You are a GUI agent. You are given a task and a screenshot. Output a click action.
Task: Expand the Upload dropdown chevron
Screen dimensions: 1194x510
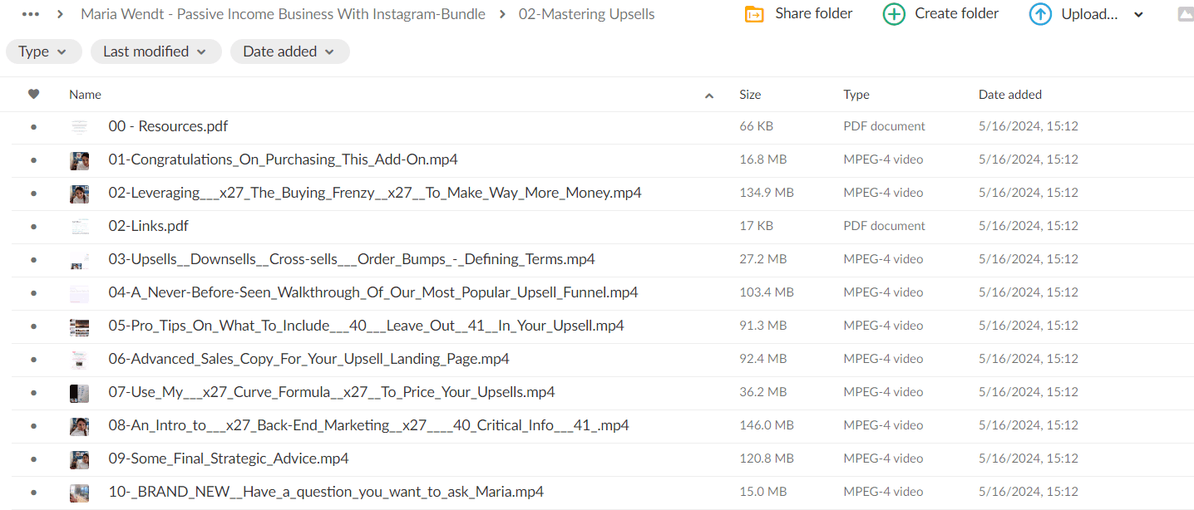coord(1139,15)
